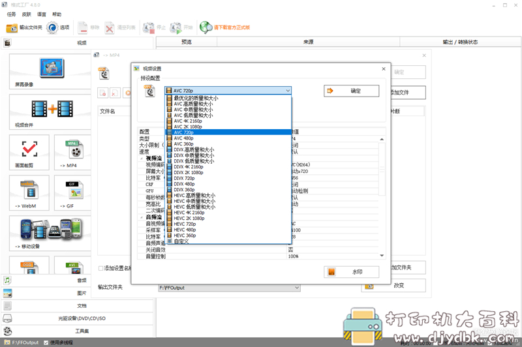Close the video settings dialog
The width and height of the screenshot is (522, 347).
[x=384, y=69]
